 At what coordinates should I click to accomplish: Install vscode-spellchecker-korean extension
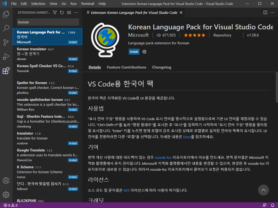[73, 110]
